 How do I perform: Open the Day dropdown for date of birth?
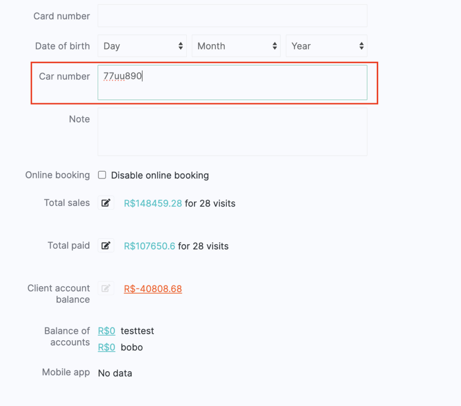[x=142, y=46]
